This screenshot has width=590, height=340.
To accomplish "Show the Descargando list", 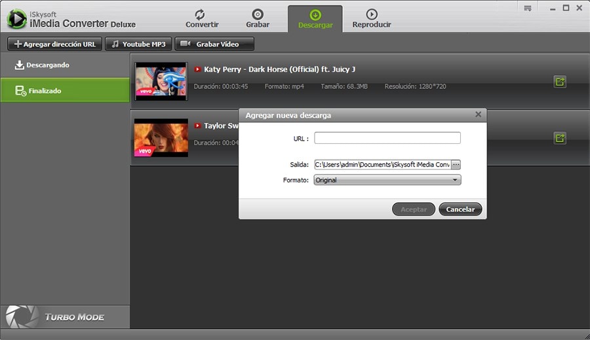I will [x=65, y=65].
